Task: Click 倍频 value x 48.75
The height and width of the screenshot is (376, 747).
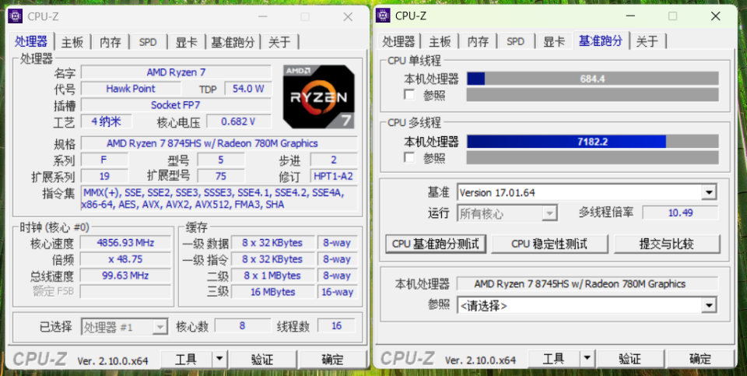Action: 125,258
